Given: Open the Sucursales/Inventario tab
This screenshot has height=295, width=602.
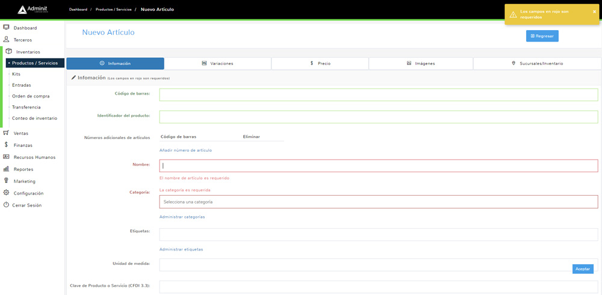Looking at the screenshot, I should [x=537, y=63].
